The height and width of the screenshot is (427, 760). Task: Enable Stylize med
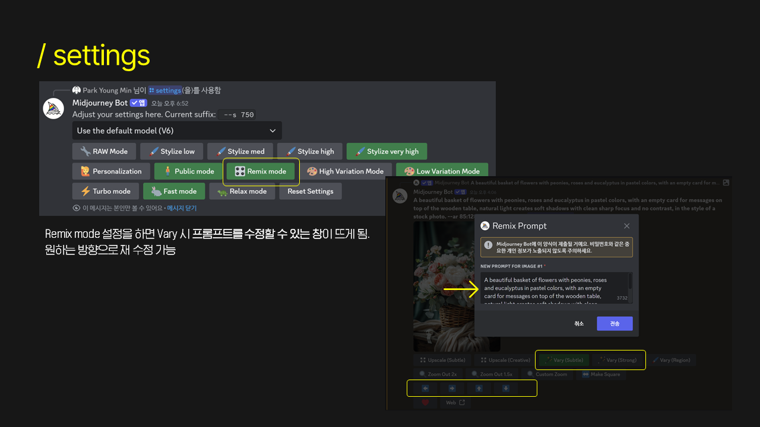(x=240, y=151)
